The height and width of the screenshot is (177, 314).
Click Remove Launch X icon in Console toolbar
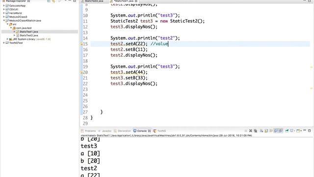[x=251, y=131]
